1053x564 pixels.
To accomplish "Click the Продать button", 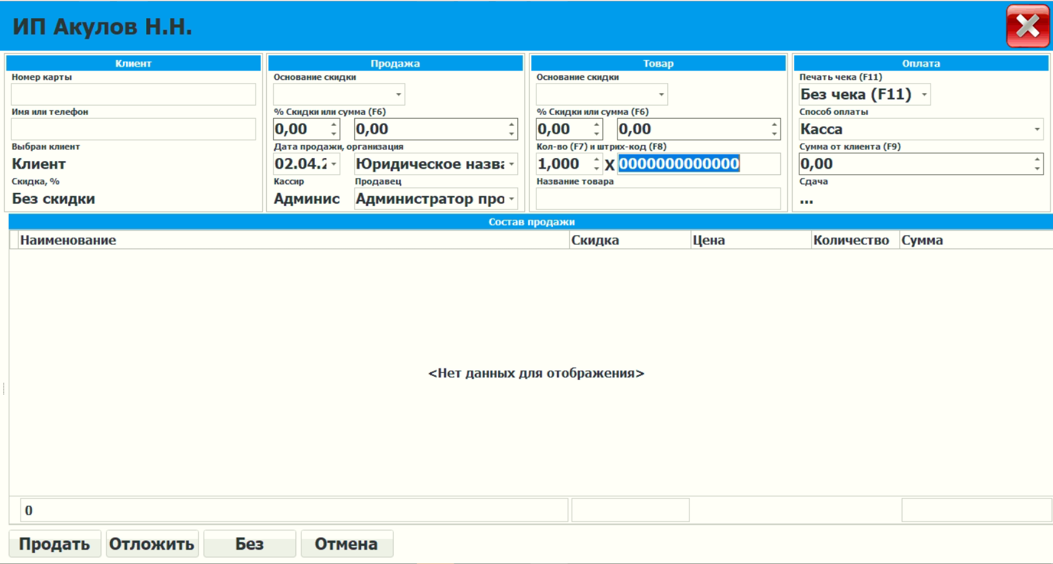I will click(x=54, y=544).
